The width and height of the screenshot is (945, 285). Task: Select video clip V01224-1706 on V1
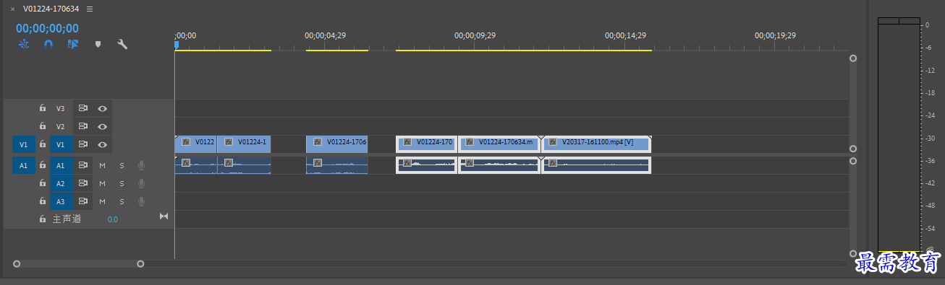pyautogui.click(x=337, y=144)
